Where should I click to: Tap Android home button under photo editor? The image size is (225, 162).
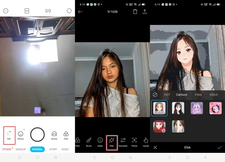(112, 157)
